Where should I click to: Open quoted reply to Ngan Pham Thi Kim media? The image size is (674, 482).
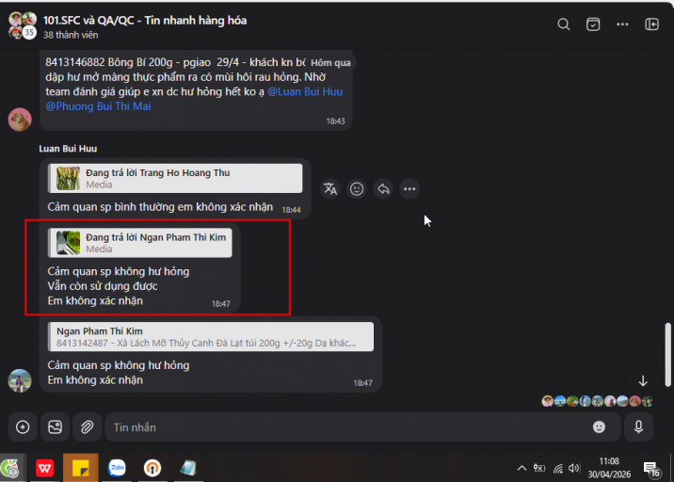coord(140,243)
